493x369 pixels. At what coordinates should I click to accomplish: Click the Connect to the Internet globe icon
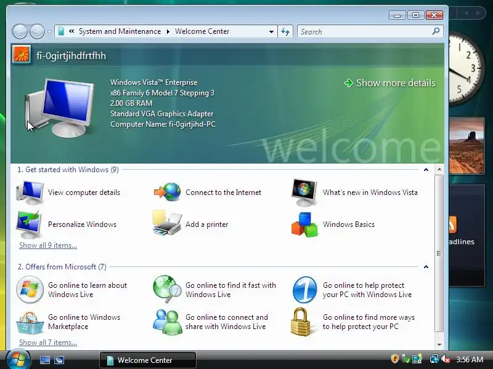[x=167, y=192]
